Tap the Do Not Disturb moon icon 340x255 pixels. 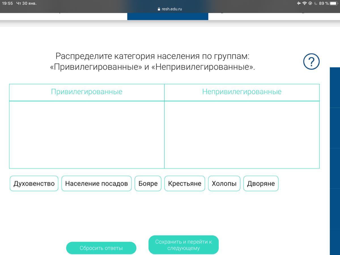point(316,3)
